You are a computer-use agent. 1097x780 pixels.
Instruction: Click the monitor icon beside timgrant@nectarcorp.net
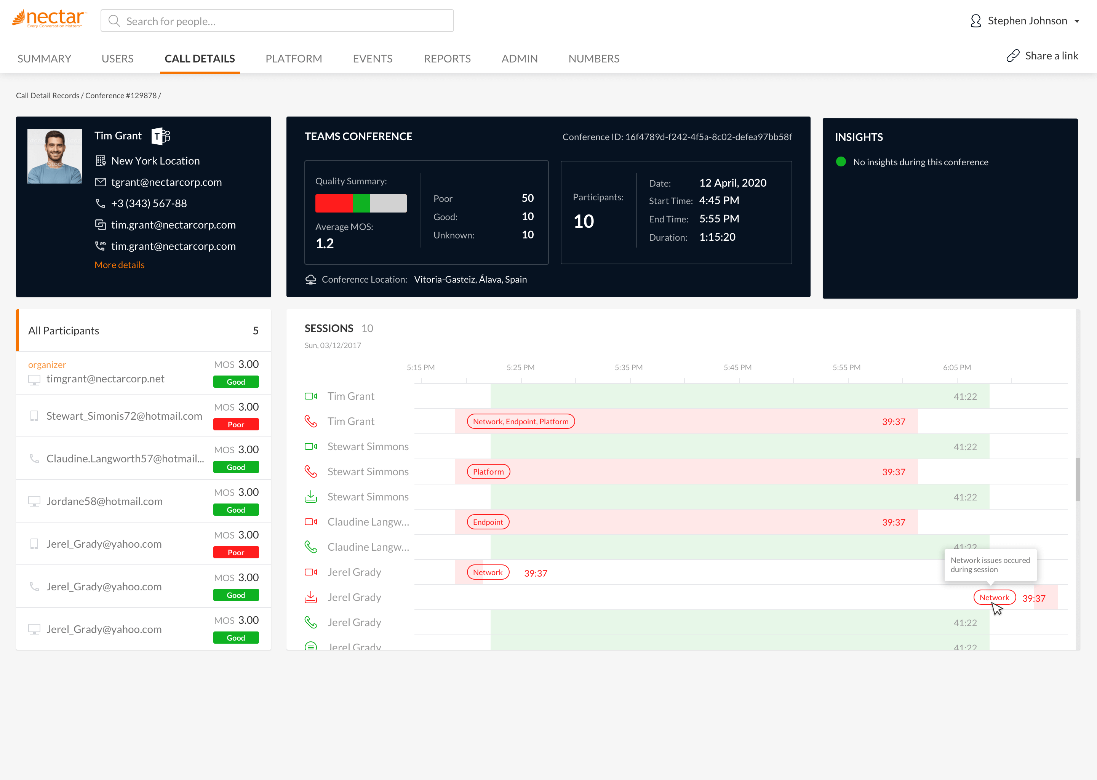[x=34, y=380]
